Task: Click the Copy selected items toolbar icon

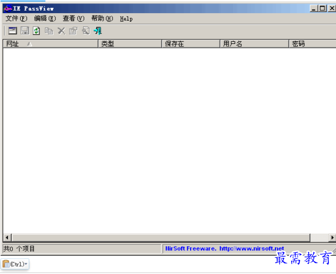Action: tap(49, 31)
